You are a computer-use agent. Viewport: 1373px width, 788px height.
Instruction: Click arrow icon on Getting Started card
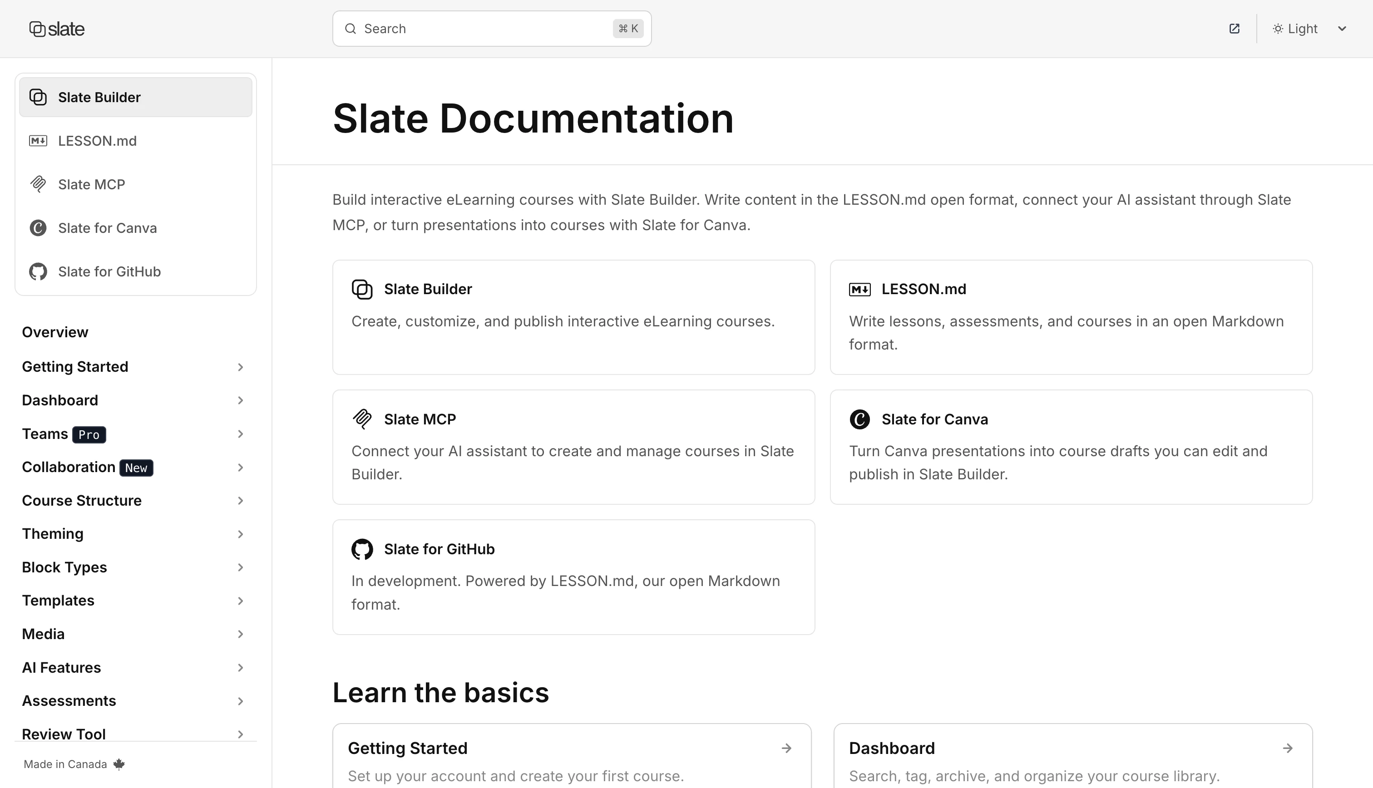tap(787, 748)
